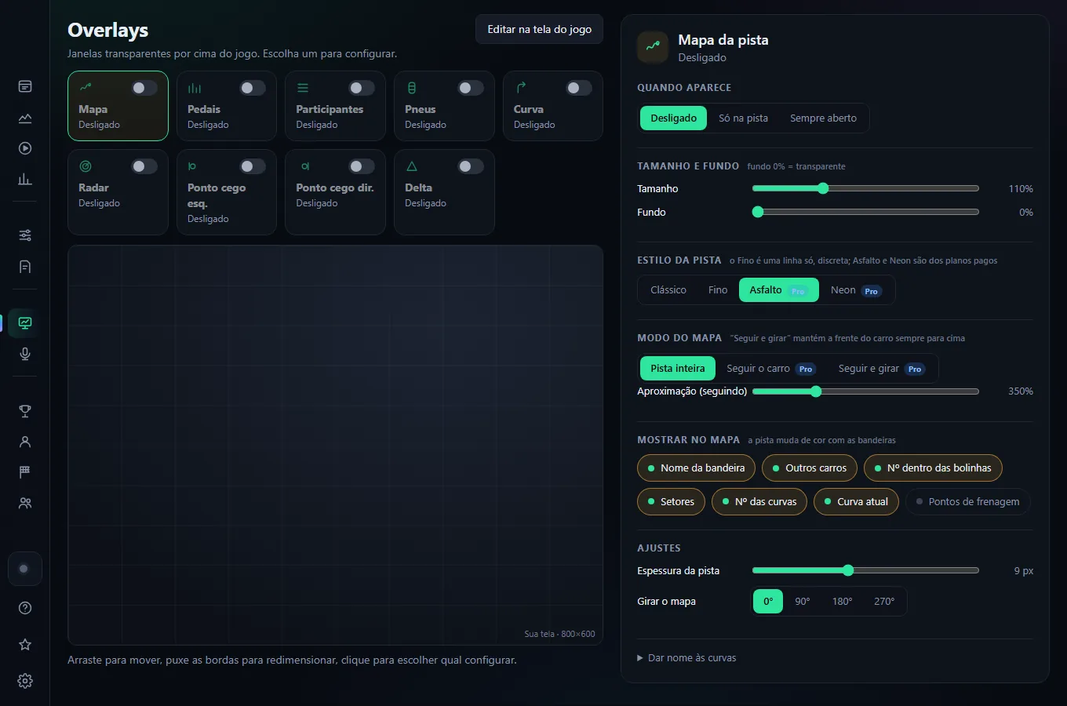Open the microphone icon in the sidebar
Viewport: 1067px width, 706px height.
[x=25, y=354]
